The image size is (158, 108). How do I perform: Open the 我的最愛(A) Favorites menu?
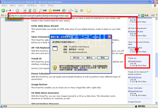point(32,5)
